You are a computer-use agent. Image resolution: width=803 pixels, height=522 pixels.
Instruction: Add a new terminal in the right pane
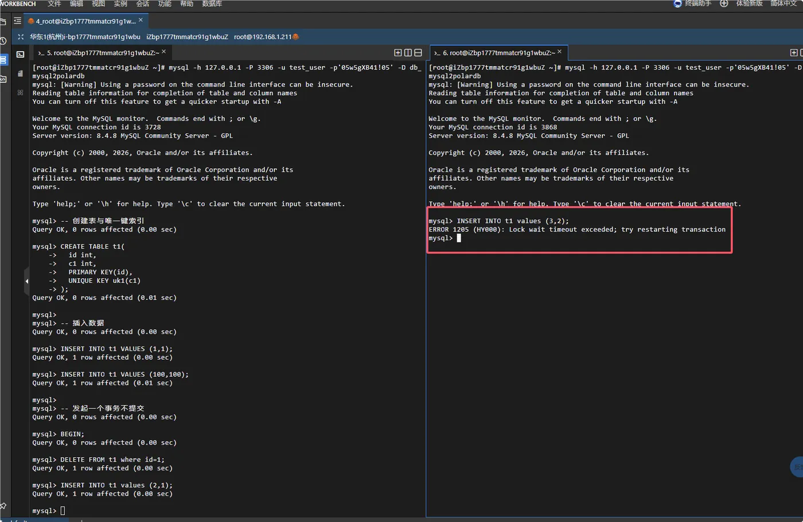(x=794, y=53)
